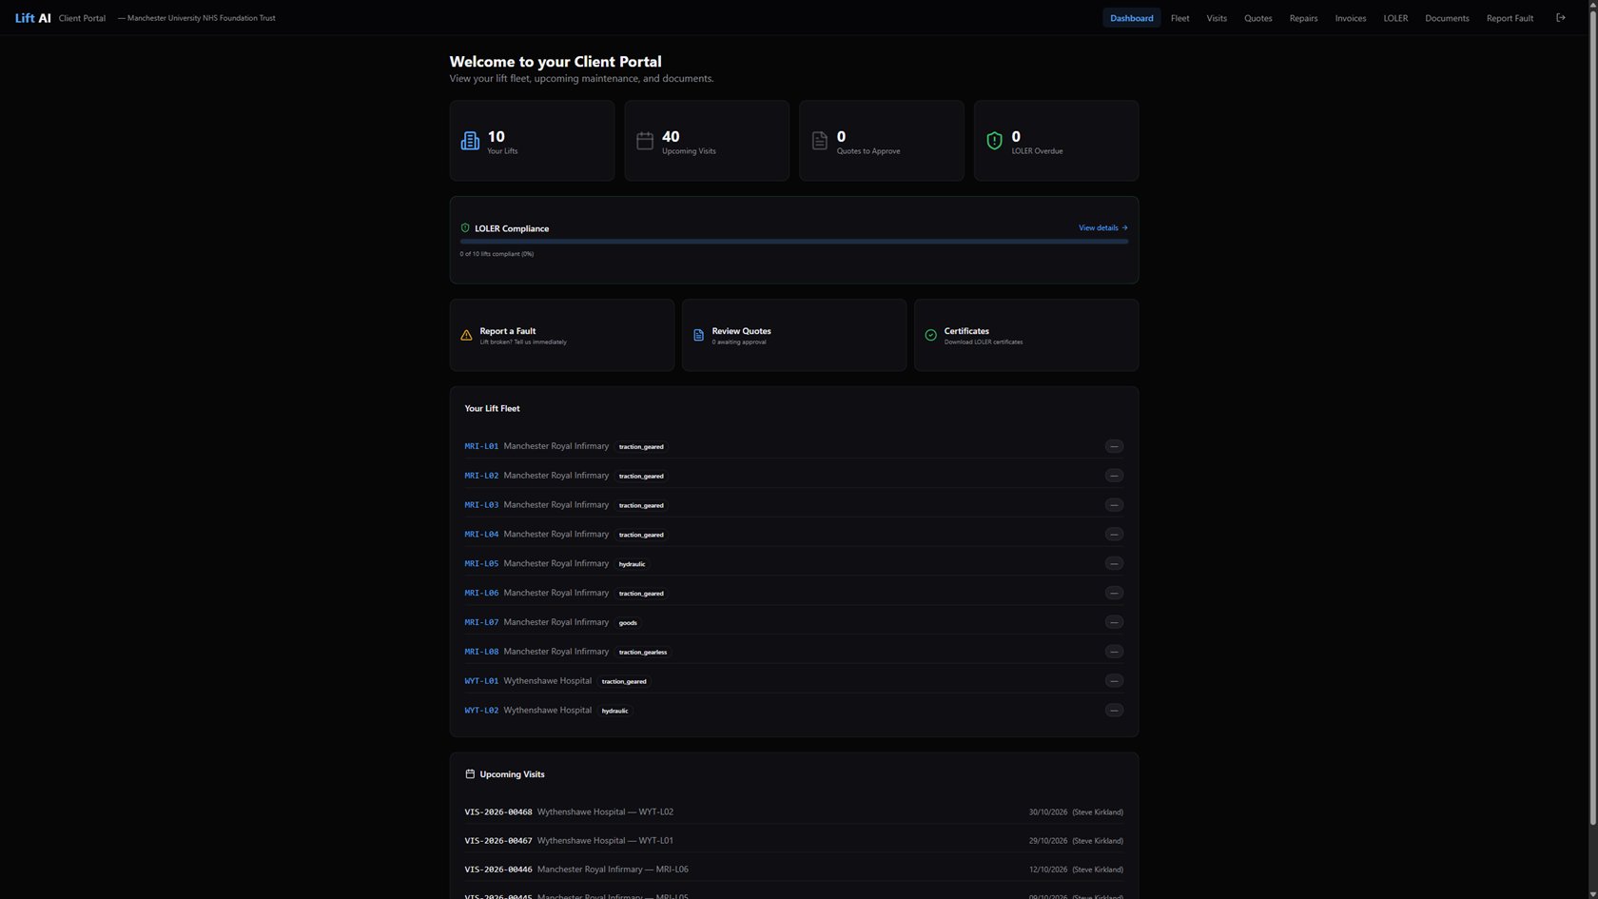Screen dimensions: 1598x899
Task: Go to the Invoices page
Action: click(1350, 18)
